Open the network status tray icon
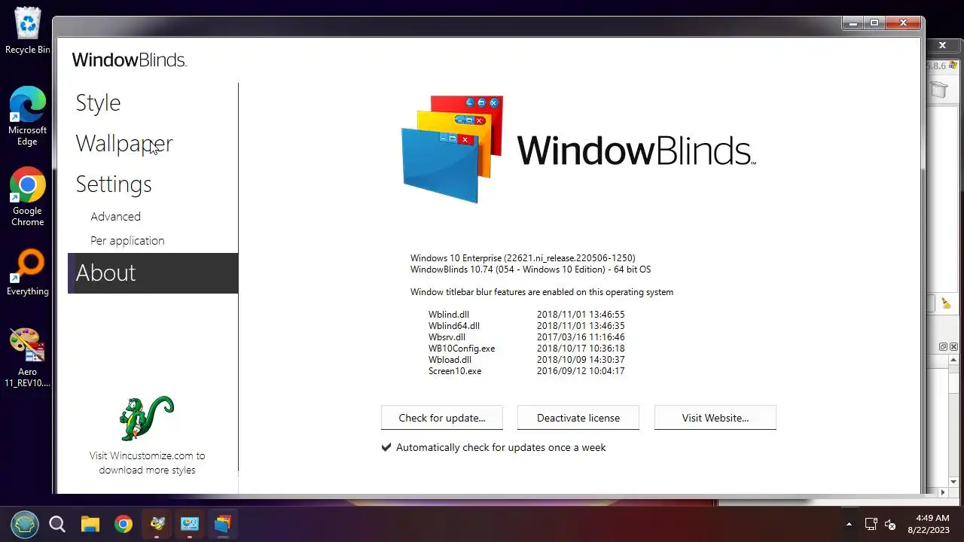 click(x=871, y=524)
